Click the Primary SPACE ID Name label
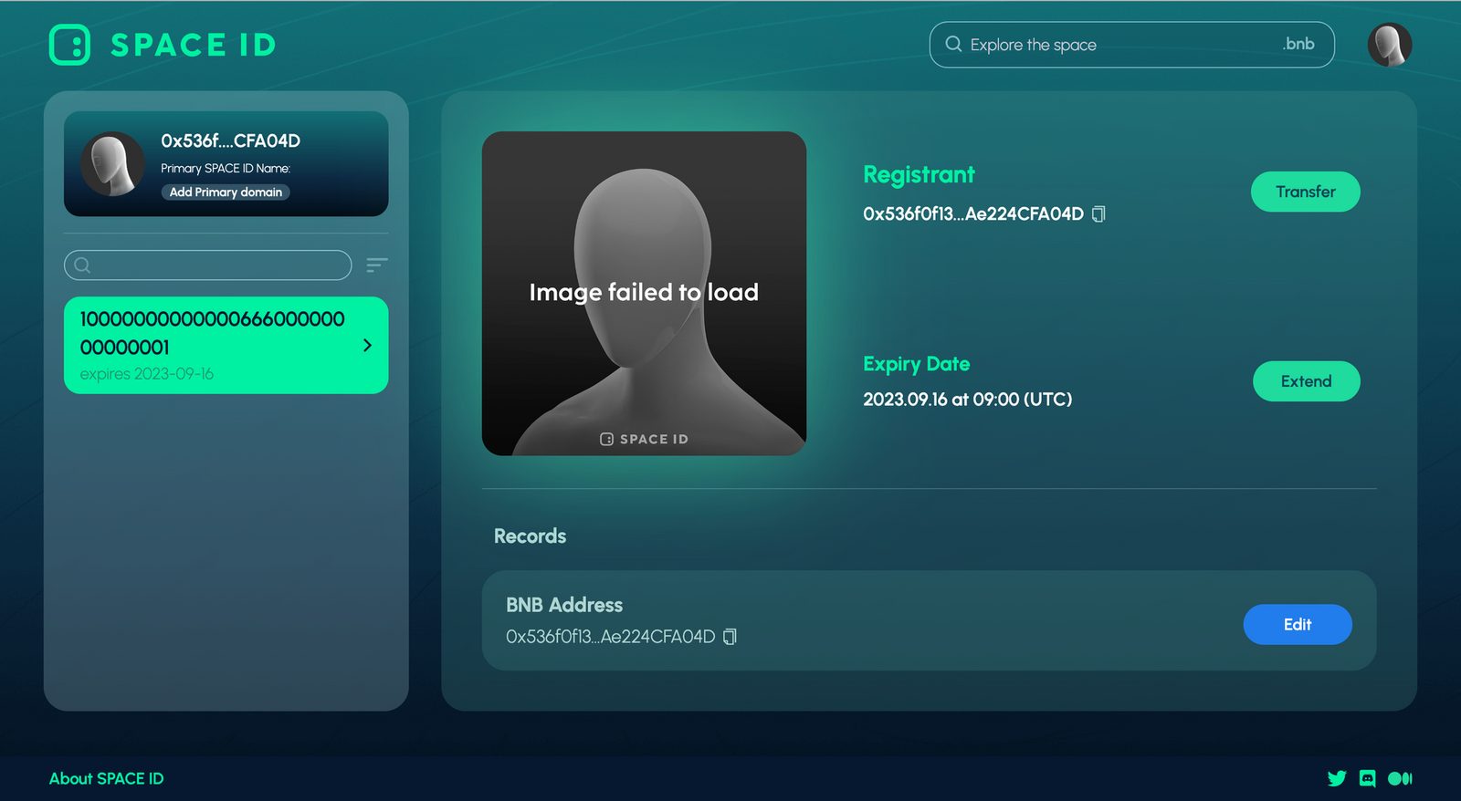This screenshot has height=801, width=1461. (226, 168)
